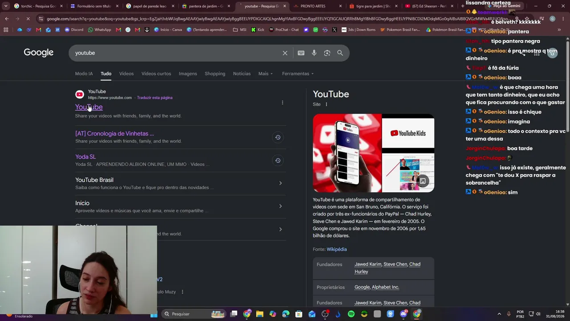The width and height of the screenshot is (570, 321).
Task: Search by image with Google Lens
Action: [x=327, y=53]
